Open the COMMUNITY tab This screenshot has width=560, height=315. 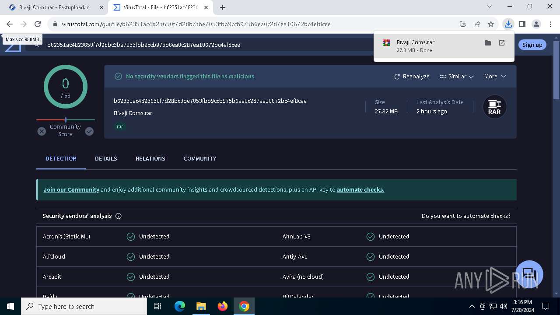pos(200,158)
